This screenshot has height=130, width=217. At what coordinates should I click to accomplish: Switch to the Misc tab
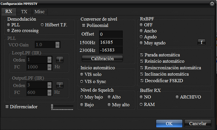[x=39, y=12]
